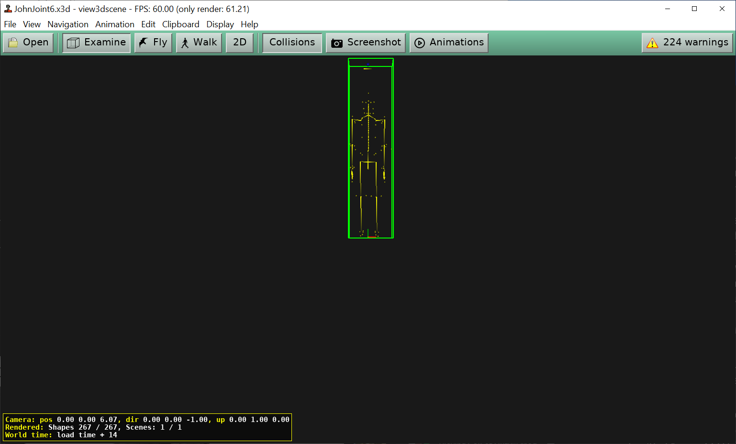Open the Display menu

(x=220, y=24)
